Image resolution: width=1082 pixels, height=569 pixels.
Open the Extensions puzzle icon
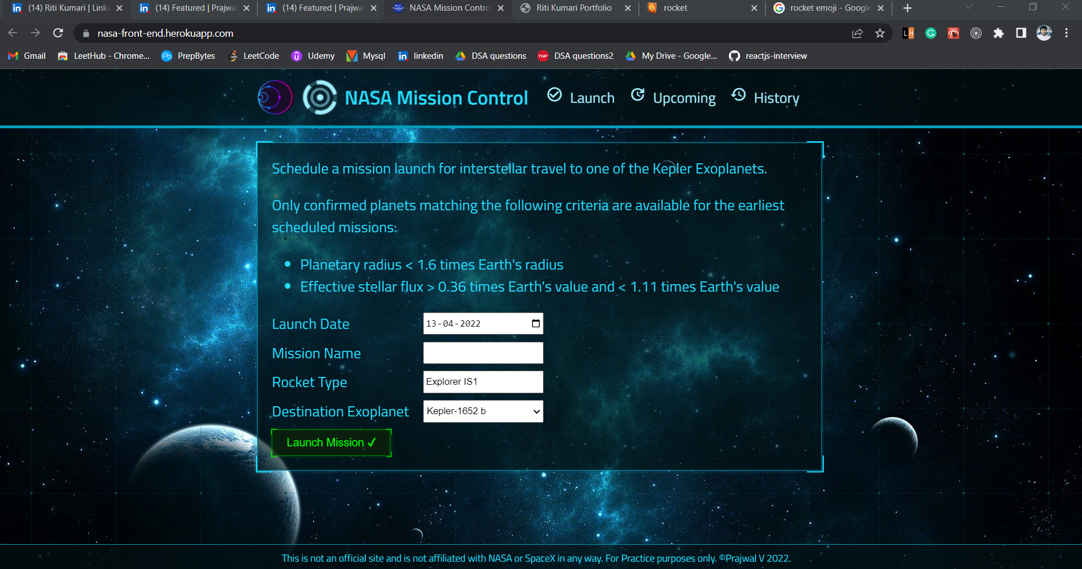999,33
